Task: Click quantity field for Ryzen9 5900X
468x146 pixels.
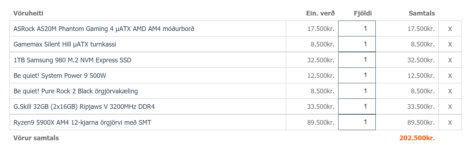Action: [x=357, y=122]
